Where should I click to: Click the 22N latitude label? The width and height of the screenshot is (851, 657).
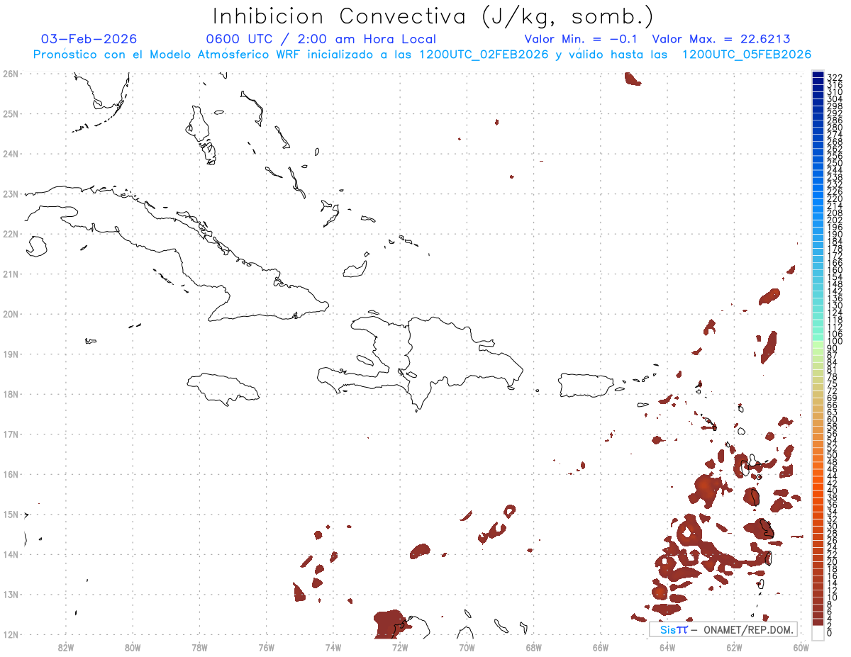tap(11, 234)
